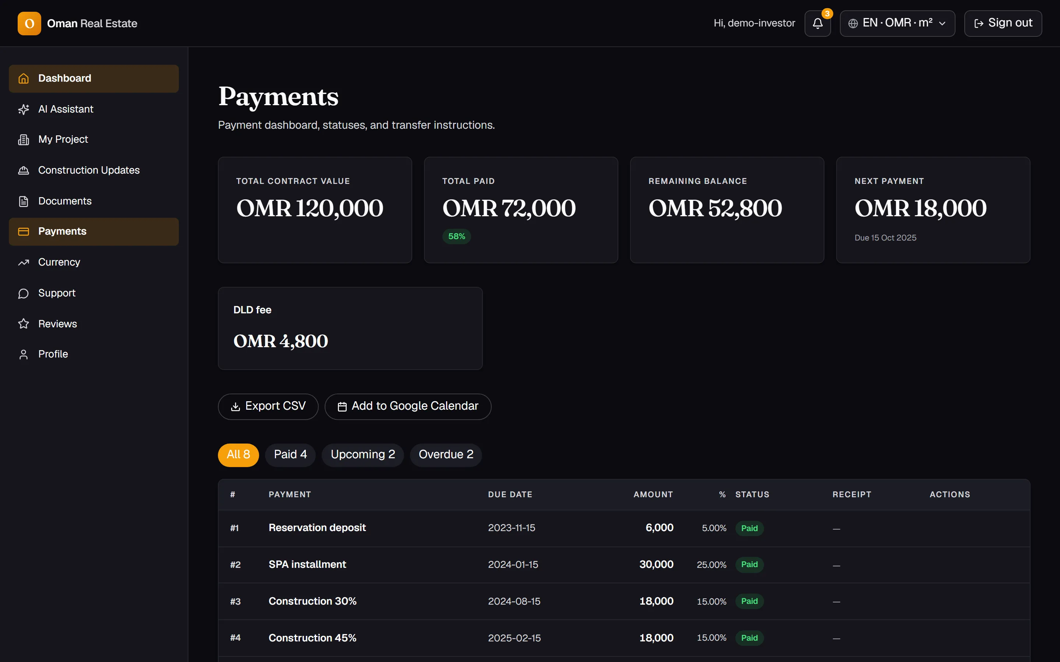The image size is (1060, 662).
Task: Click the 58% paid badge
Action: click(456, 236)
